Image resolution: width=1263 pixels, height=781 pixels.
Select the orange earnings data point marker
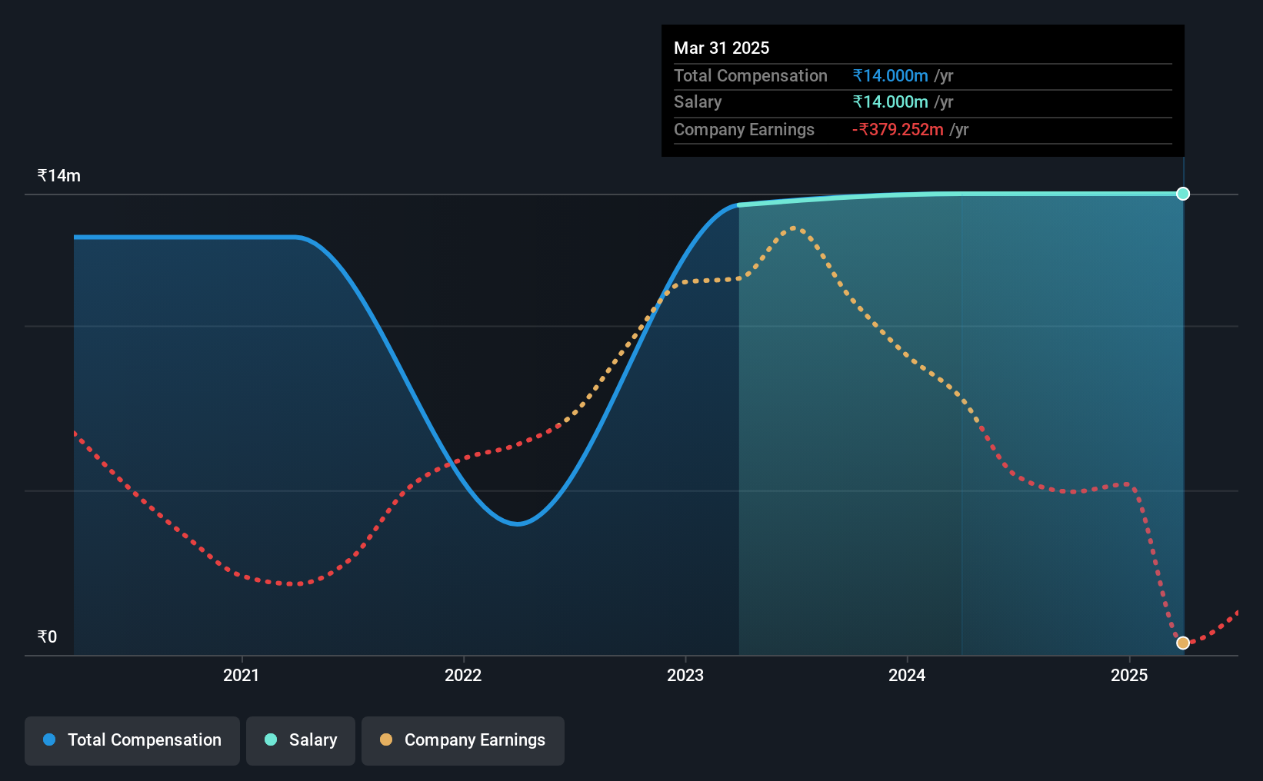coord(1183,643)
